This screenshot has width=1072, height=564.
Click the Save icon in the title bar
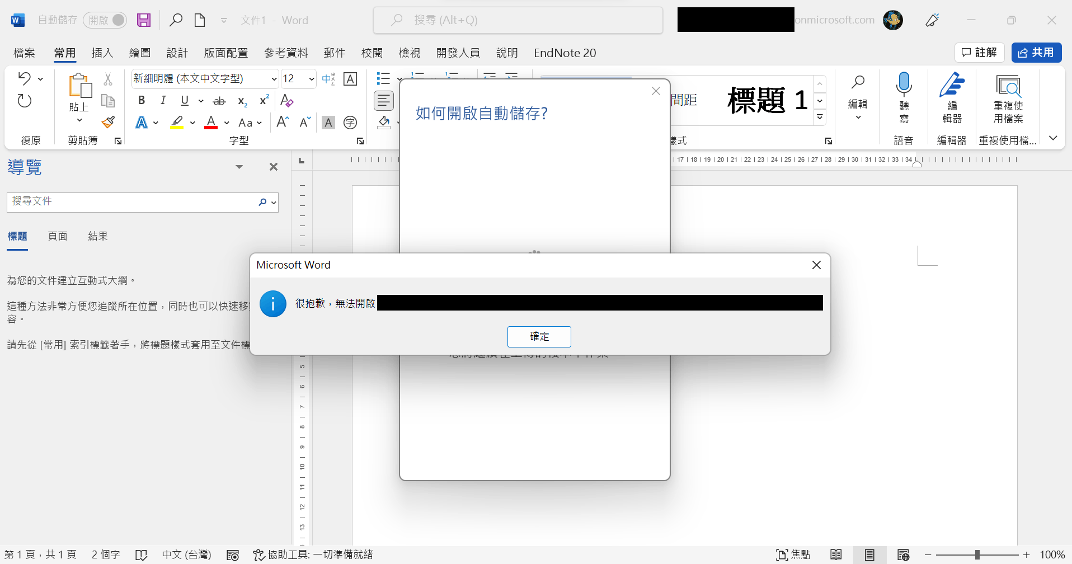[x=144, y=20]
